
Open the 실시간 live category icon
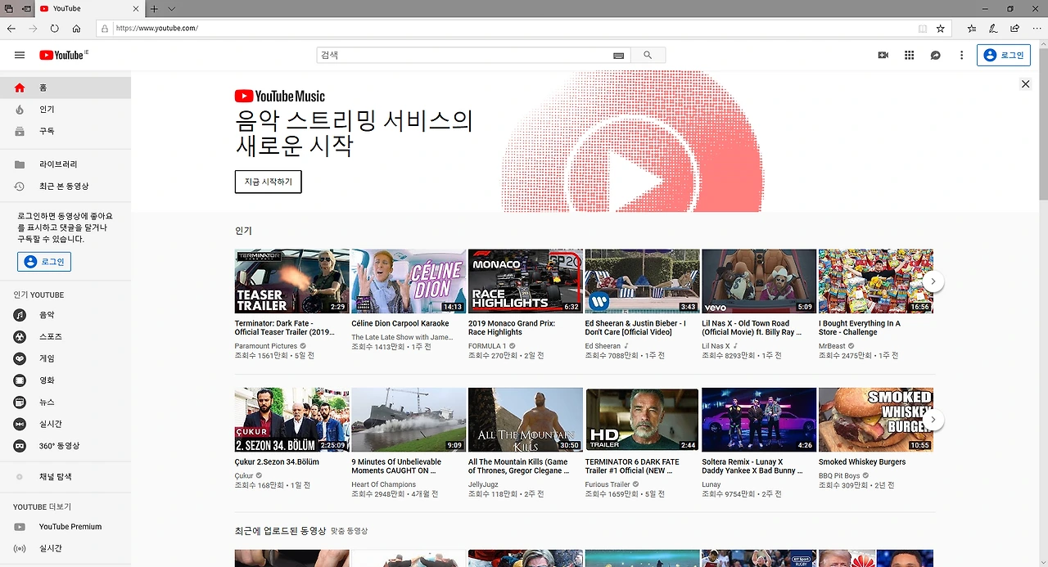20,424
